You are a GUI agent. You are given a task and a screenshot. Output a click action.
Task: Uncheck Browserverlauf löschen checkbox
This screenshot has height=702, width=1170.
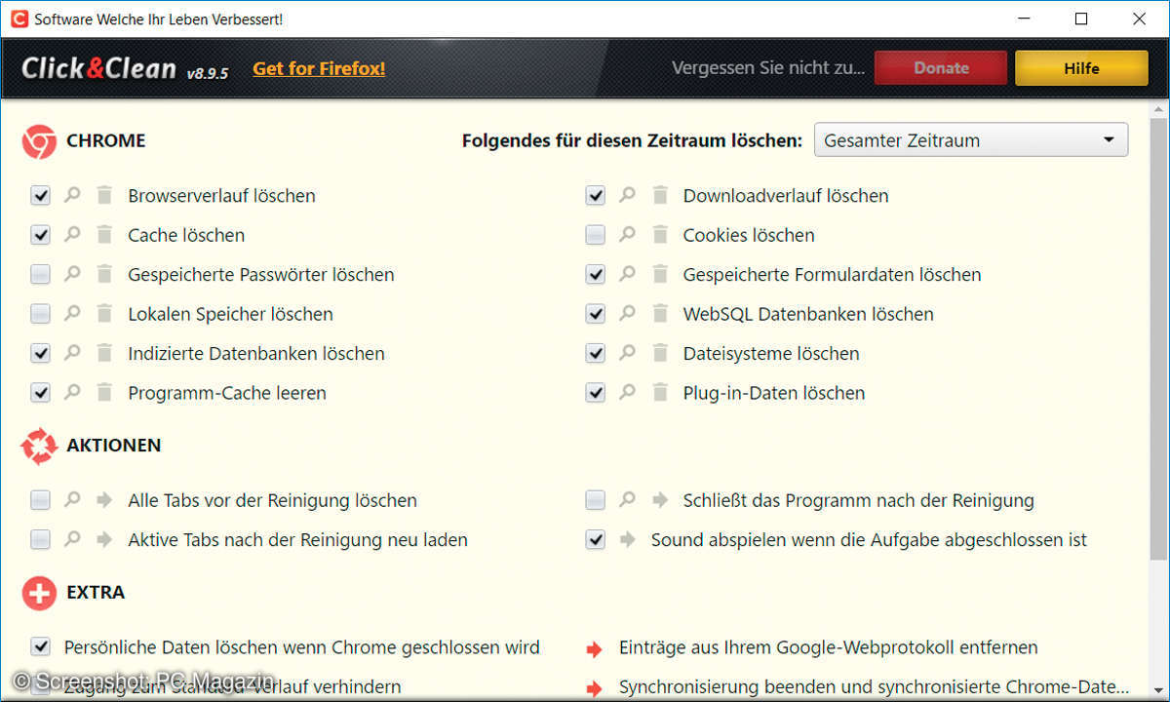[40, 196]
